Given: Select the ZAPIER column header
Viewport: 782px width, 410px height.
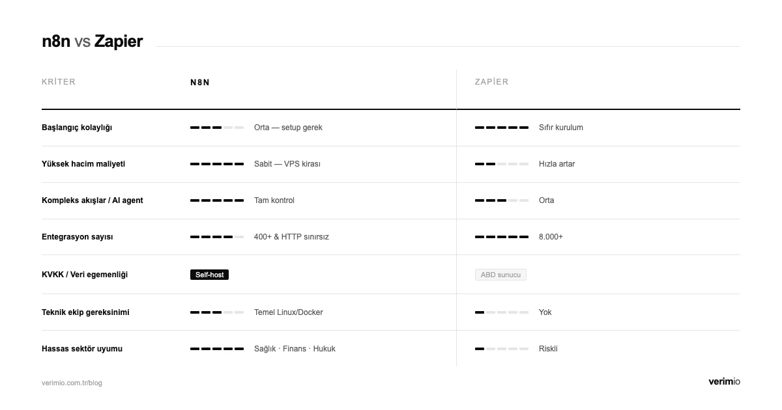Looking at the screenshot, I should point(491,82).
